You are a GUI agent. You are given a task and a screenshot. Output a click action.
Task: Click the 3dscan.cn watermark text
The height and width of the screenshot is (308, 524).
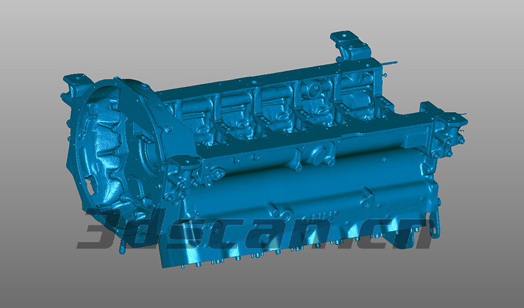(x=253, y=229)
